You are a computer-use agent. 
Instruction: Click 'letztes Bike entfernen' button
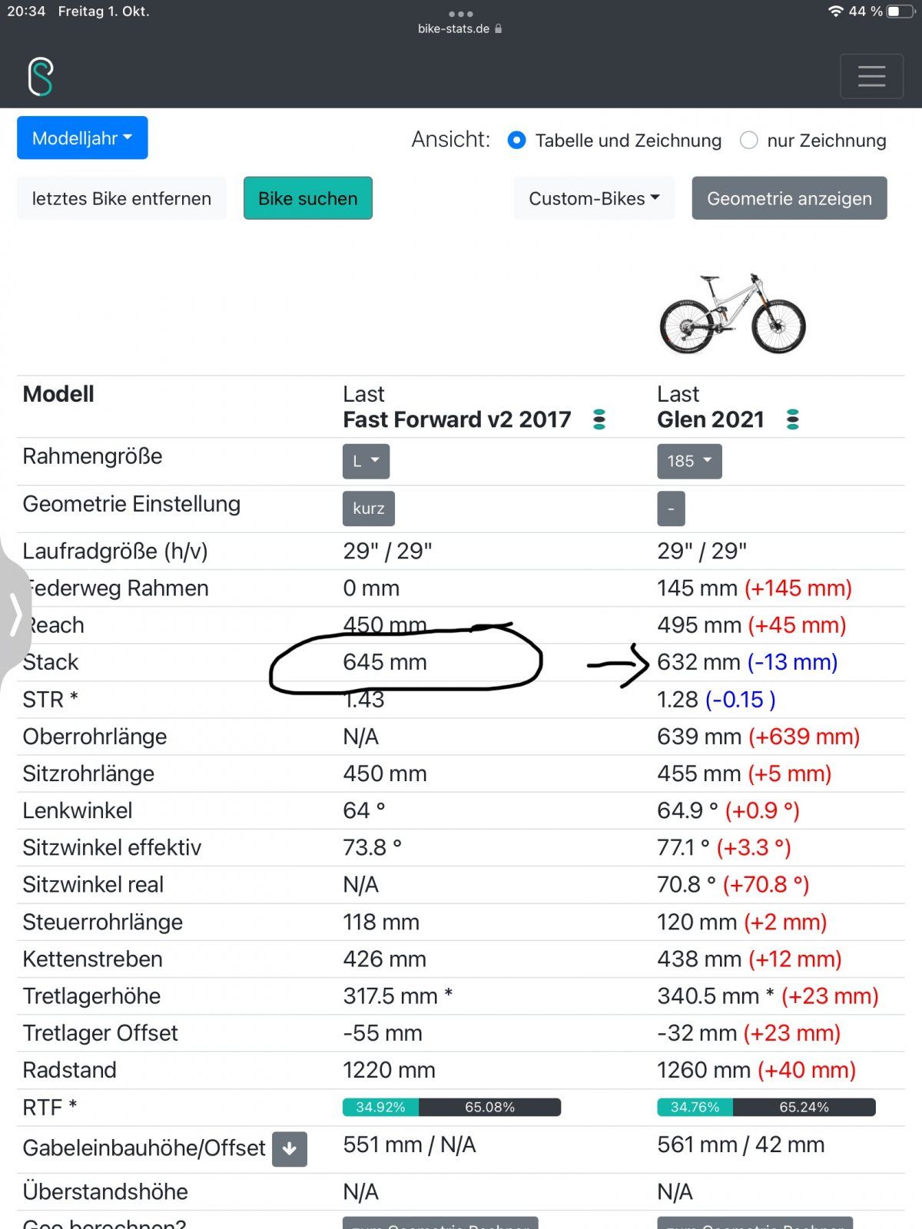pyautogui.click(x=121, y=198)
